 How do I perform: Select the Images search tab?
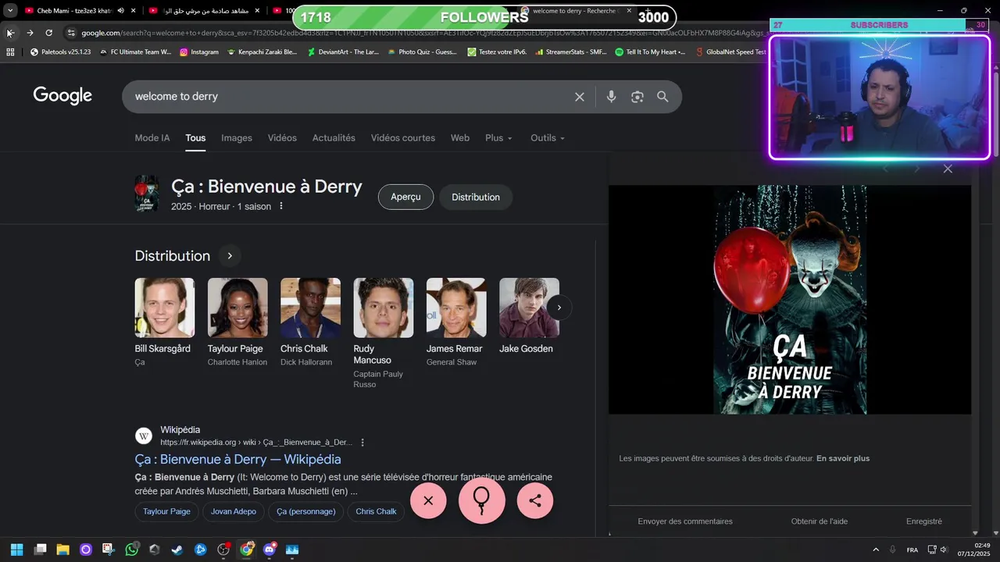[236, 138]
